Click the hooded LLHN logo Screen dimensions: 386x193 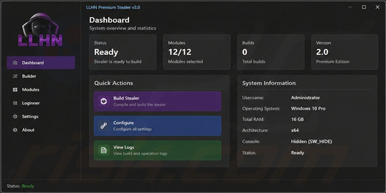click(x=41, y=30)
